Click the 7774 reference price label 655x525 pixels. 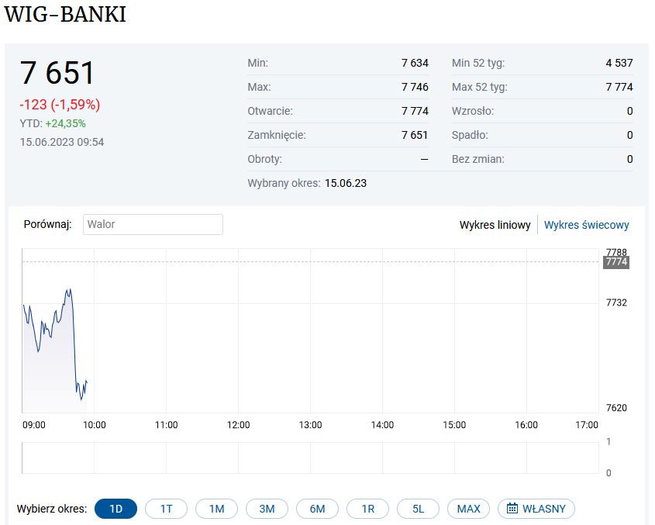point(616,262)
